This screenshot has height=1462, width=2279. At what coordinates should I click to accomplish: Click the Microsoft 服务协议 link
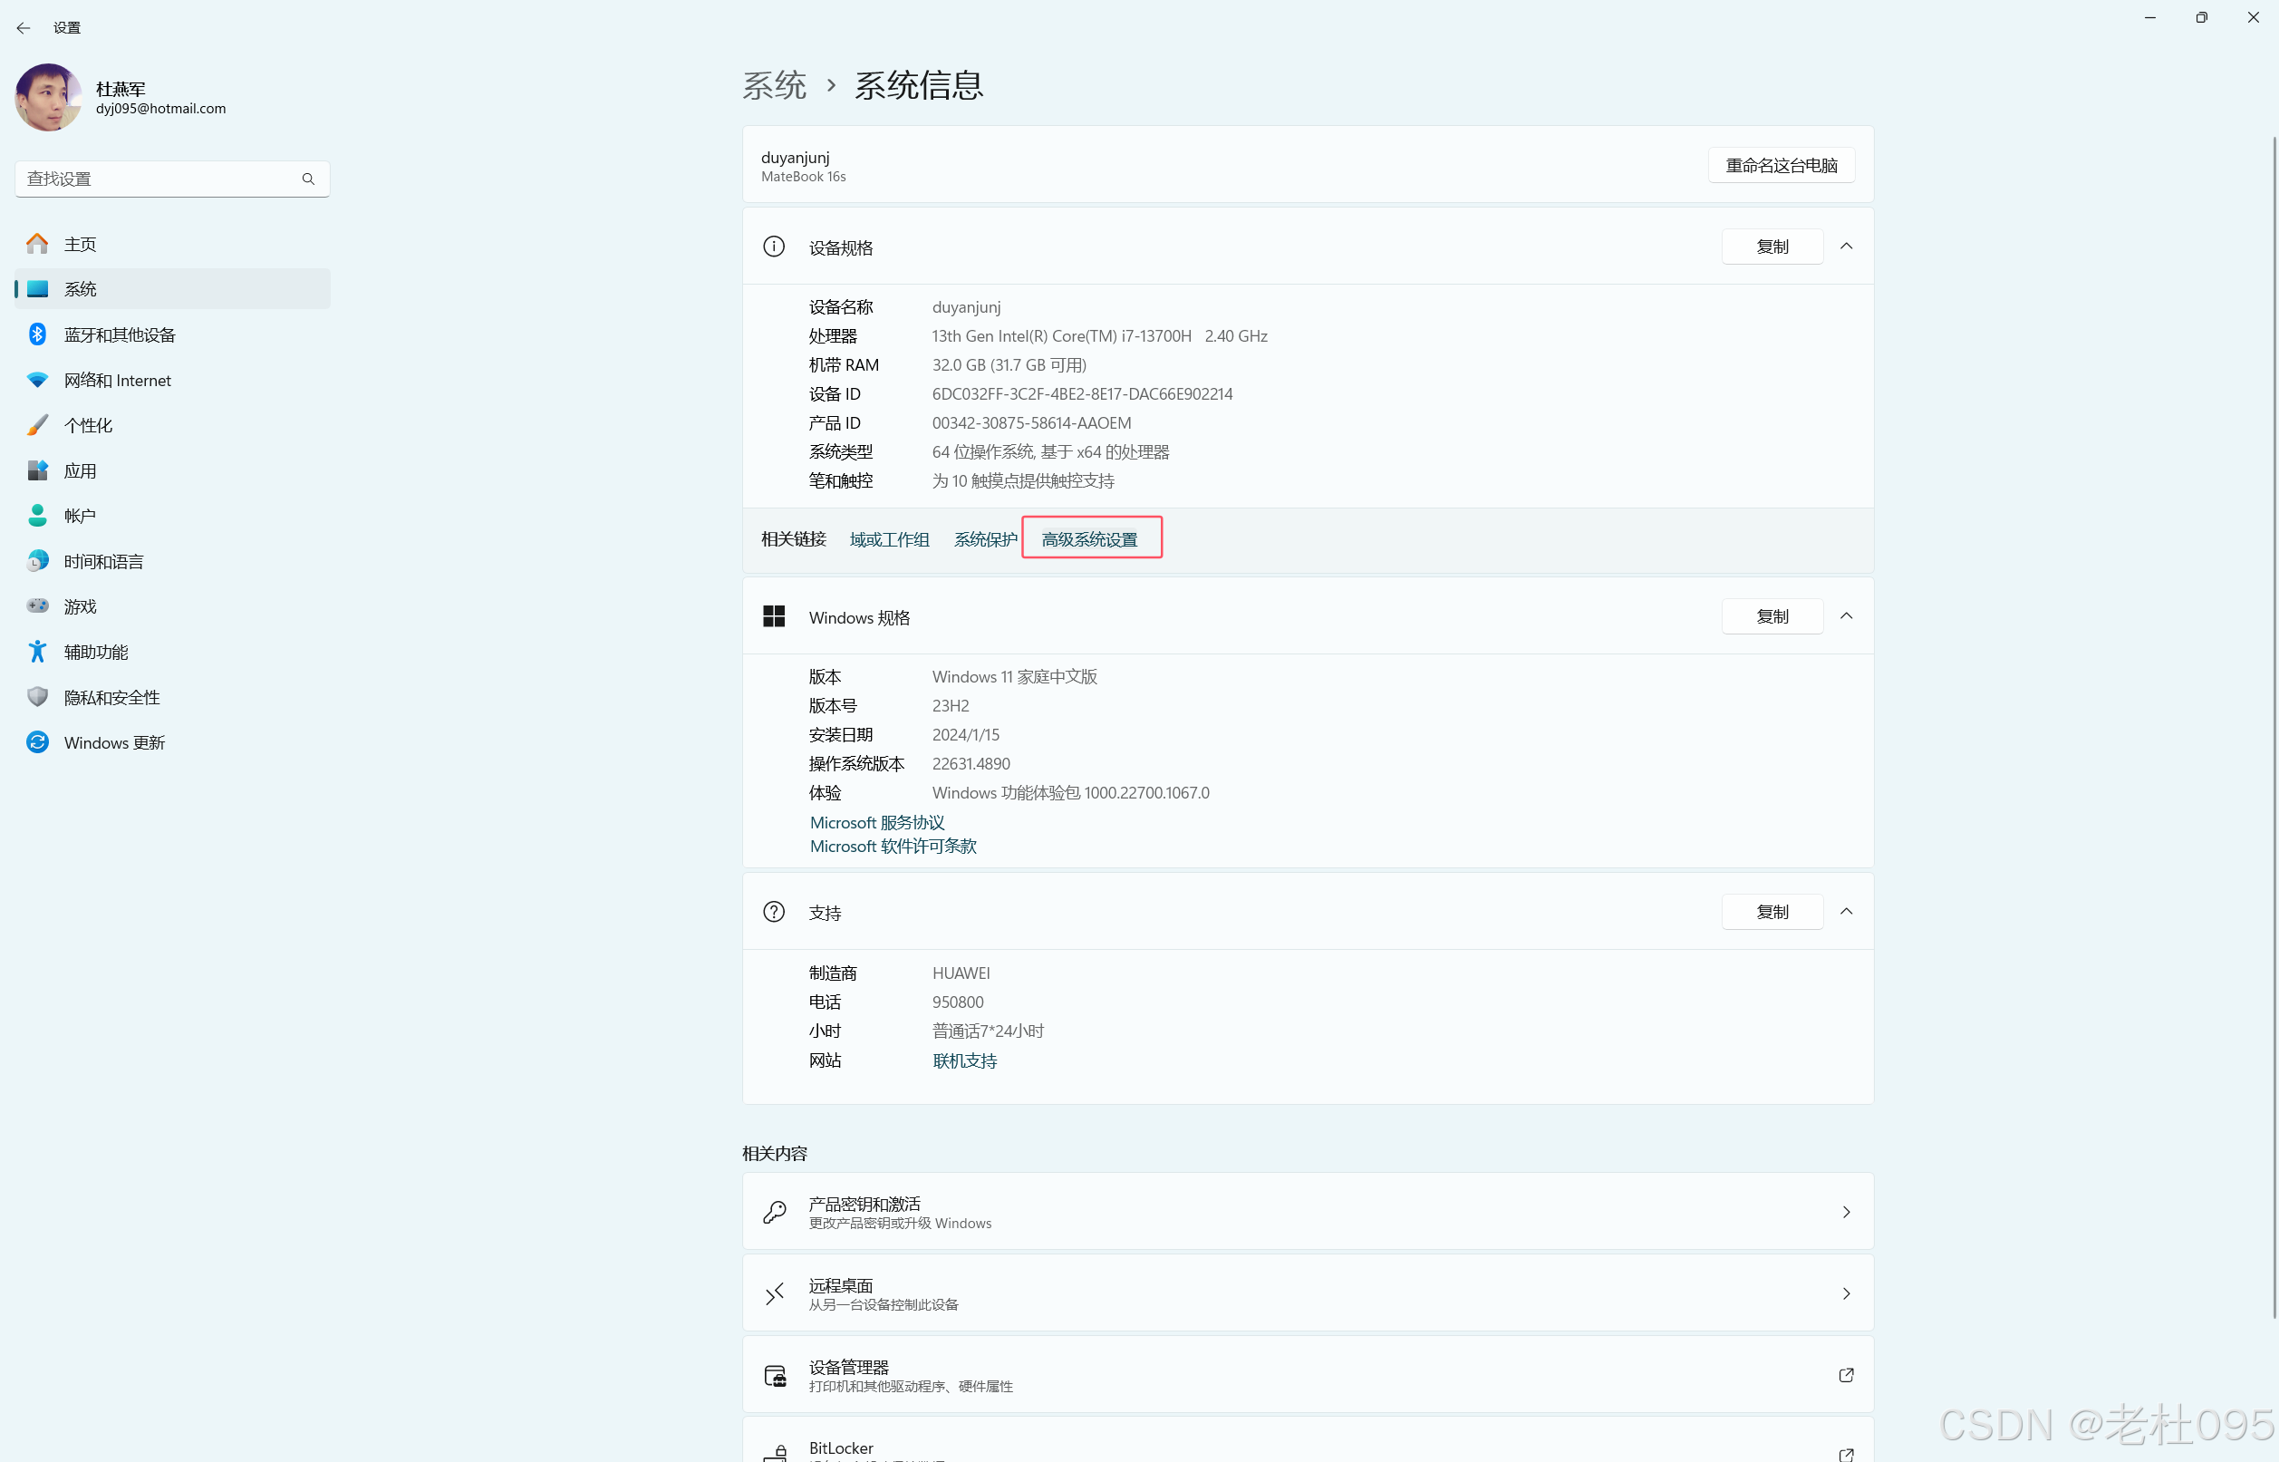877,822
